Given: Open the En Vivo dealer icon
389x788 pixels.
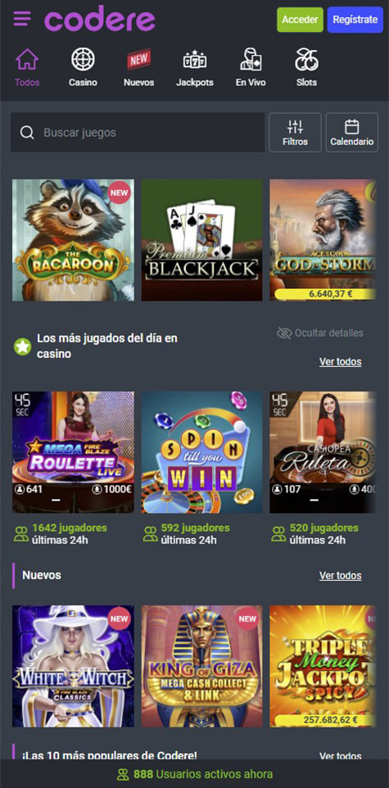Looking at the screenshot, I should pos(251,59).
